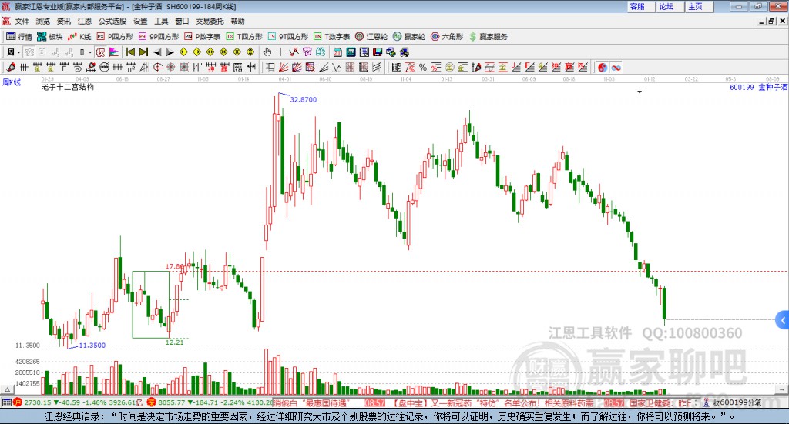This screenshot has height=424, width=789.
Task: Click the bottom-left table grid icon
Action: point(6,402)
